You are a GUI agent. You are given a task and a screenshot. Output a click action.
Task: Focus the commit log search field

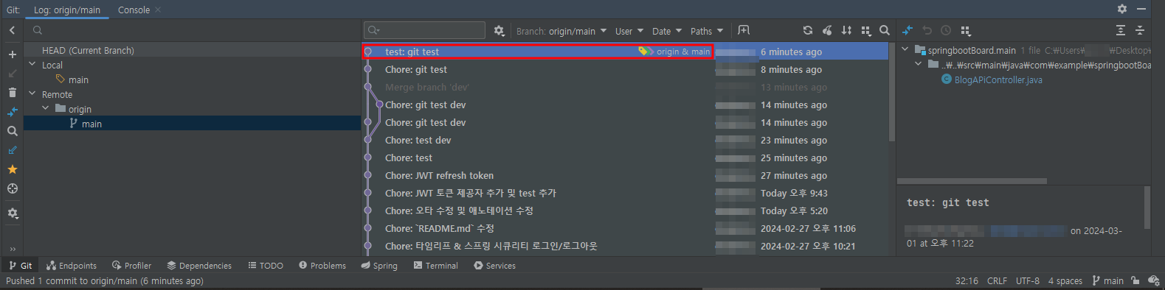(x=425, y=30)
